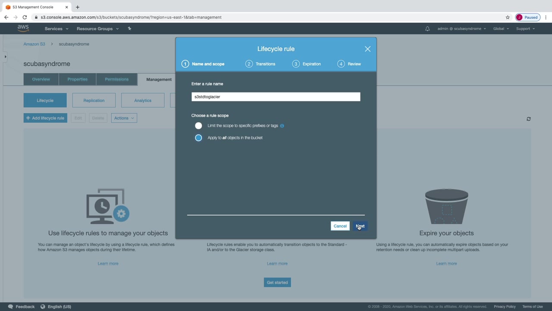Viewport: 552px width, 311px height.
Task: Click Add lifecycle rule
Action: pos(45,118)
